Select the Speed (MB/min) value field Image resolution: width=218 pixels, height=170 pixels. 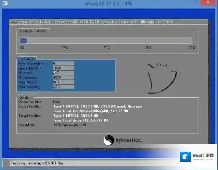point(64,68)
